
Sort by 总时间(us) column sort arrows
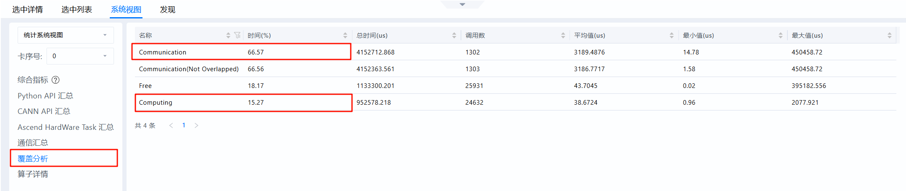point(454,36)
